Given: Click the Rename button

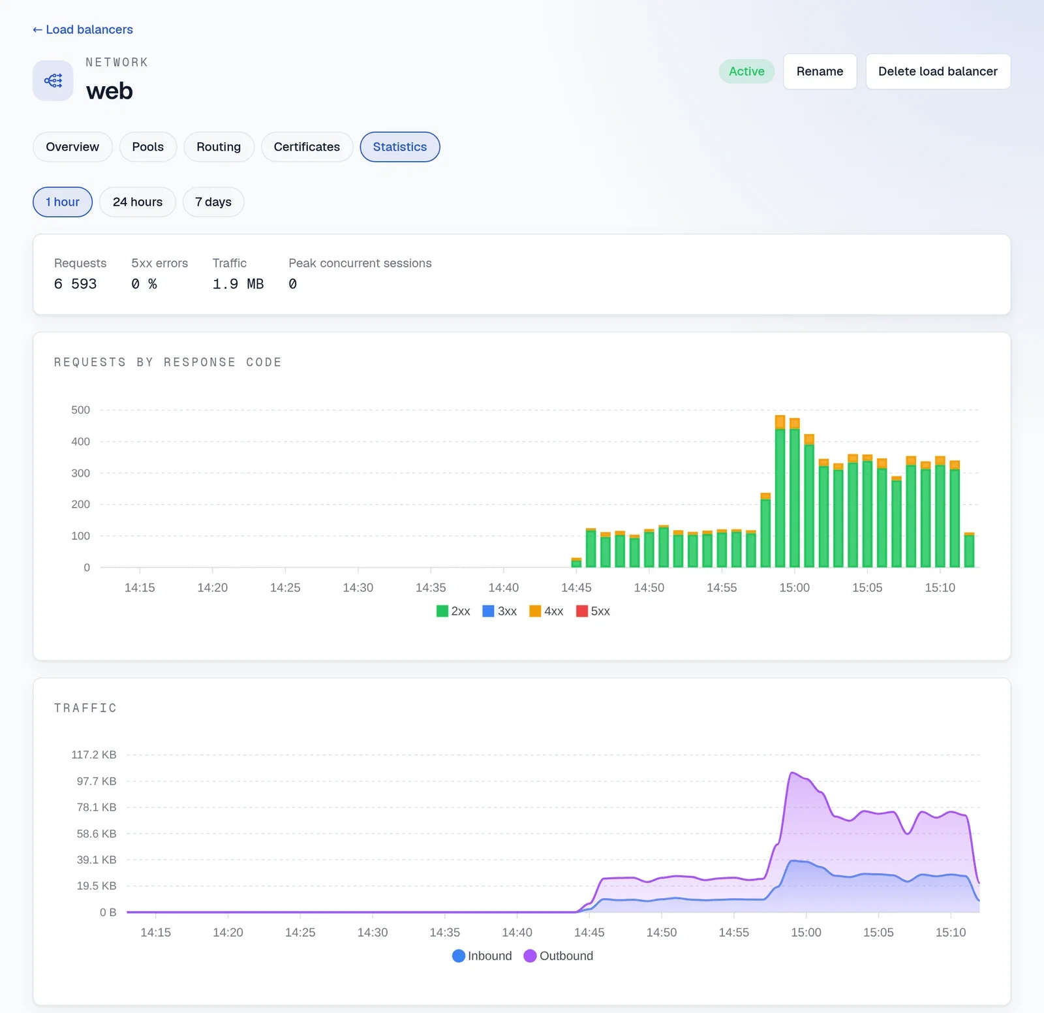Looking at the screenshot, I should (x=820, y=71).
